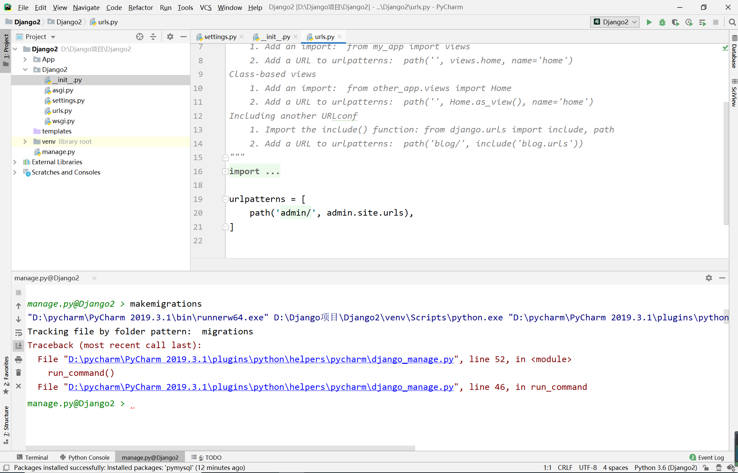The width and height of the screenshot is (738, 473).
Task: Open the VCS menu
Action: click(205, 7)
